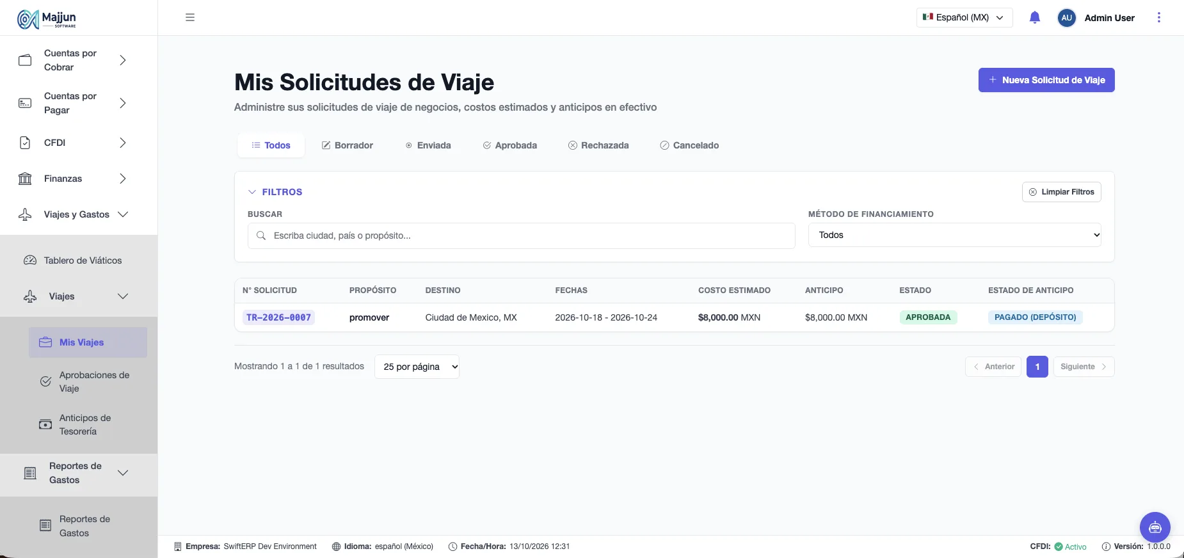Show the Cancelado requests tab
This screenshot has width=1184, height=558.
[x=689, y=145]
